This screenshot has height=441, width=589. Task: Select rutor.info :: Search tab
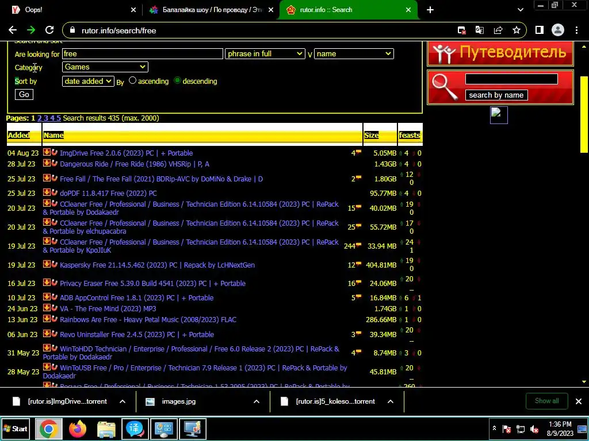348,10
